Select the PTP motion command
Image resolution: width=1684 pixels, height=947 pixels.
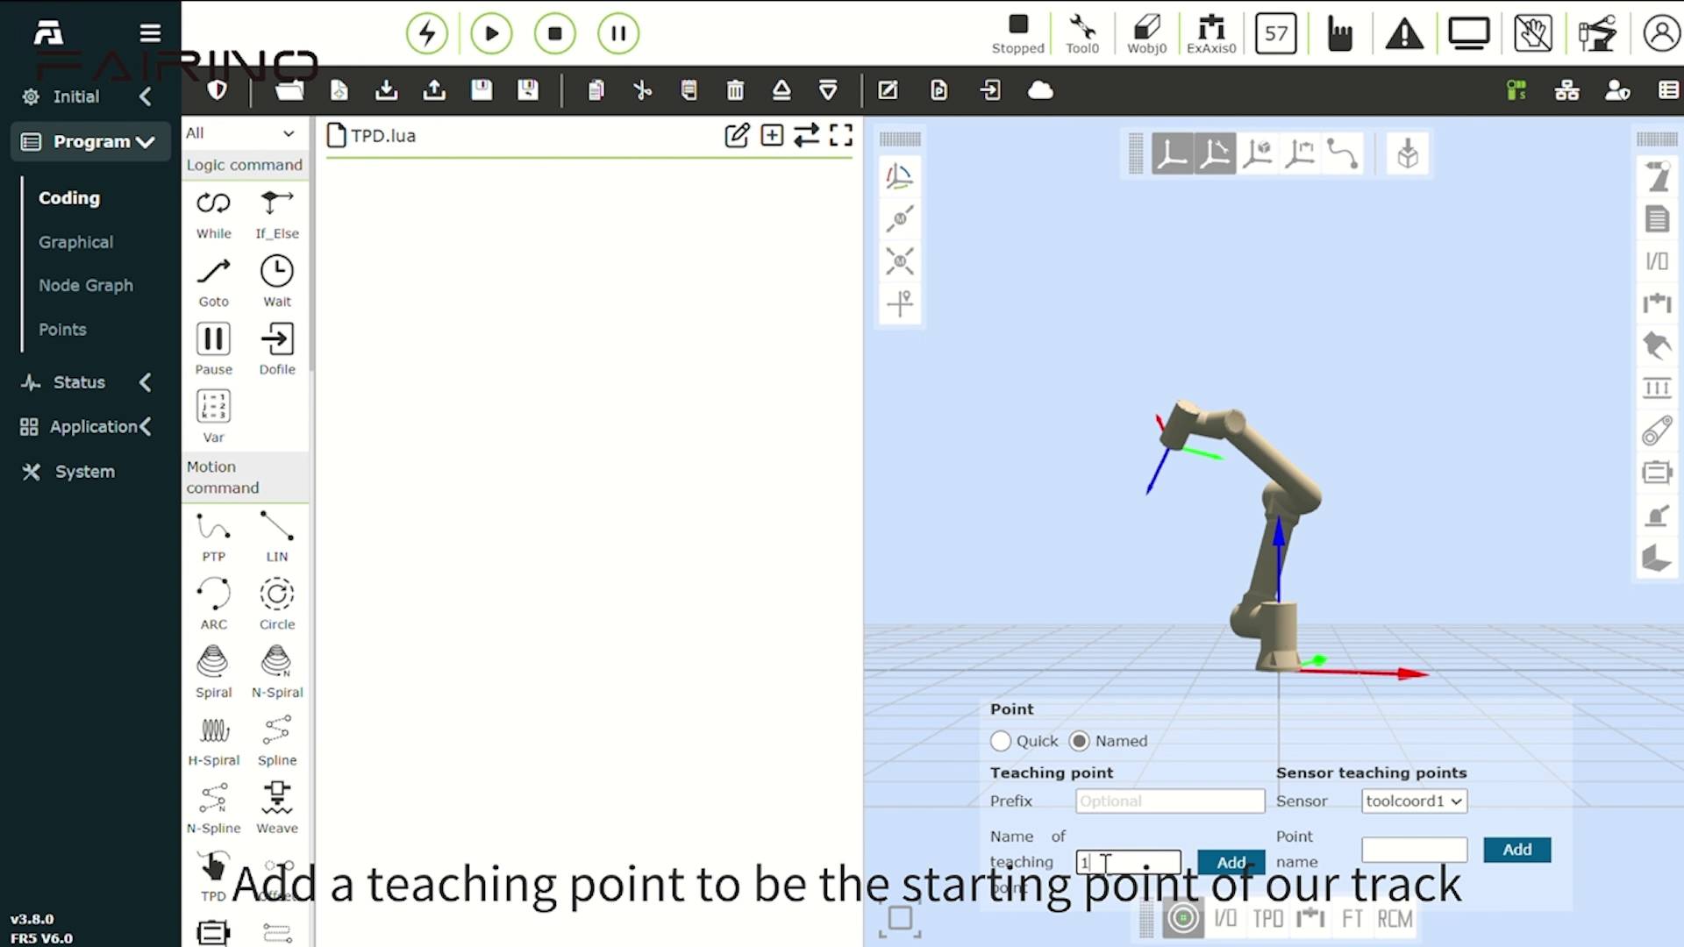213,527
